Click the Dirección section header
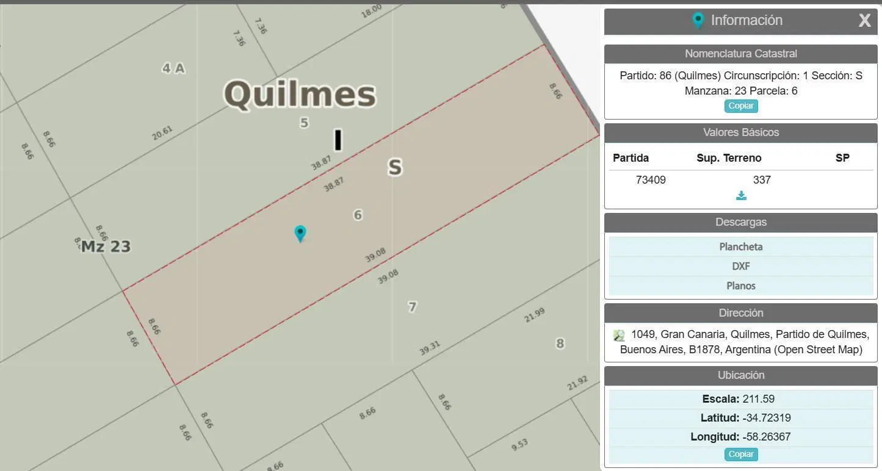Image resolution: width=882 pixels, height=471 pixels. (x=741, y=313)
